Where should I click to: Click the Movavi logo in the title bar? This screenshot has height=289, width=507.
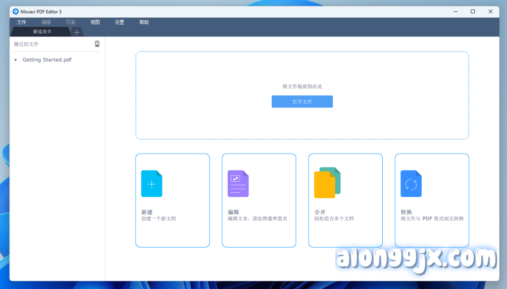click(x=16, y=11)
